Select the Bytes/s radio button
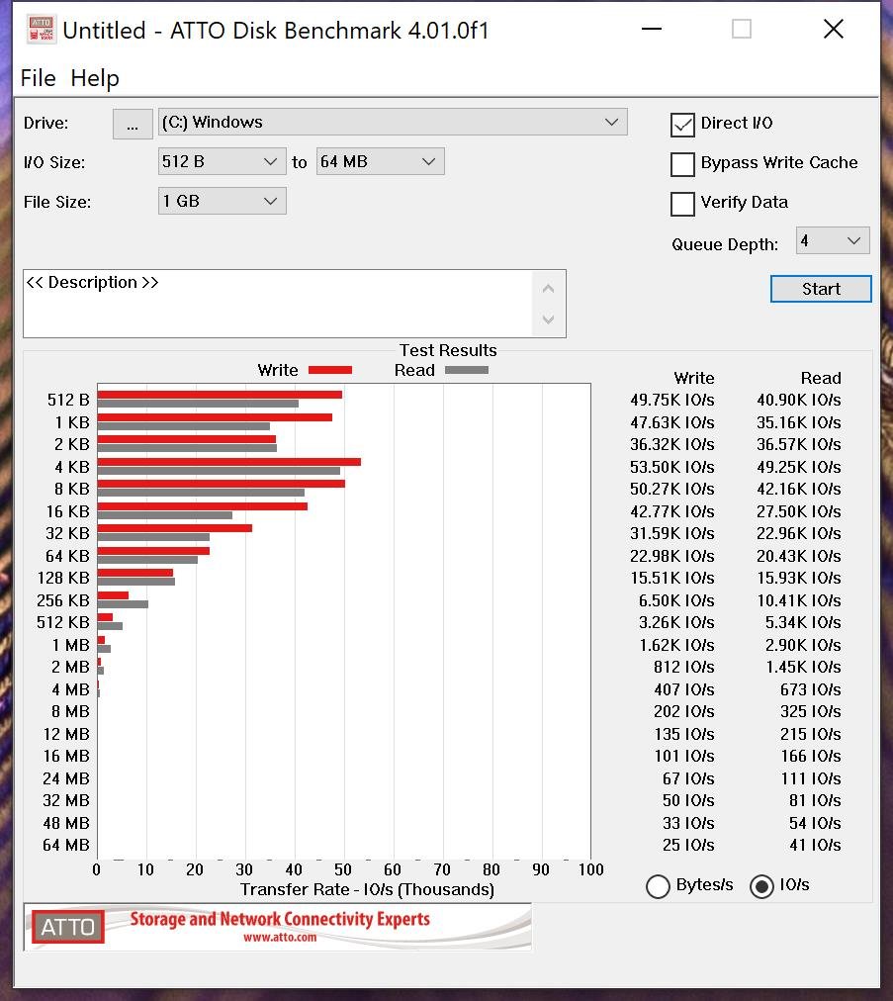 (x=658, y=886)
